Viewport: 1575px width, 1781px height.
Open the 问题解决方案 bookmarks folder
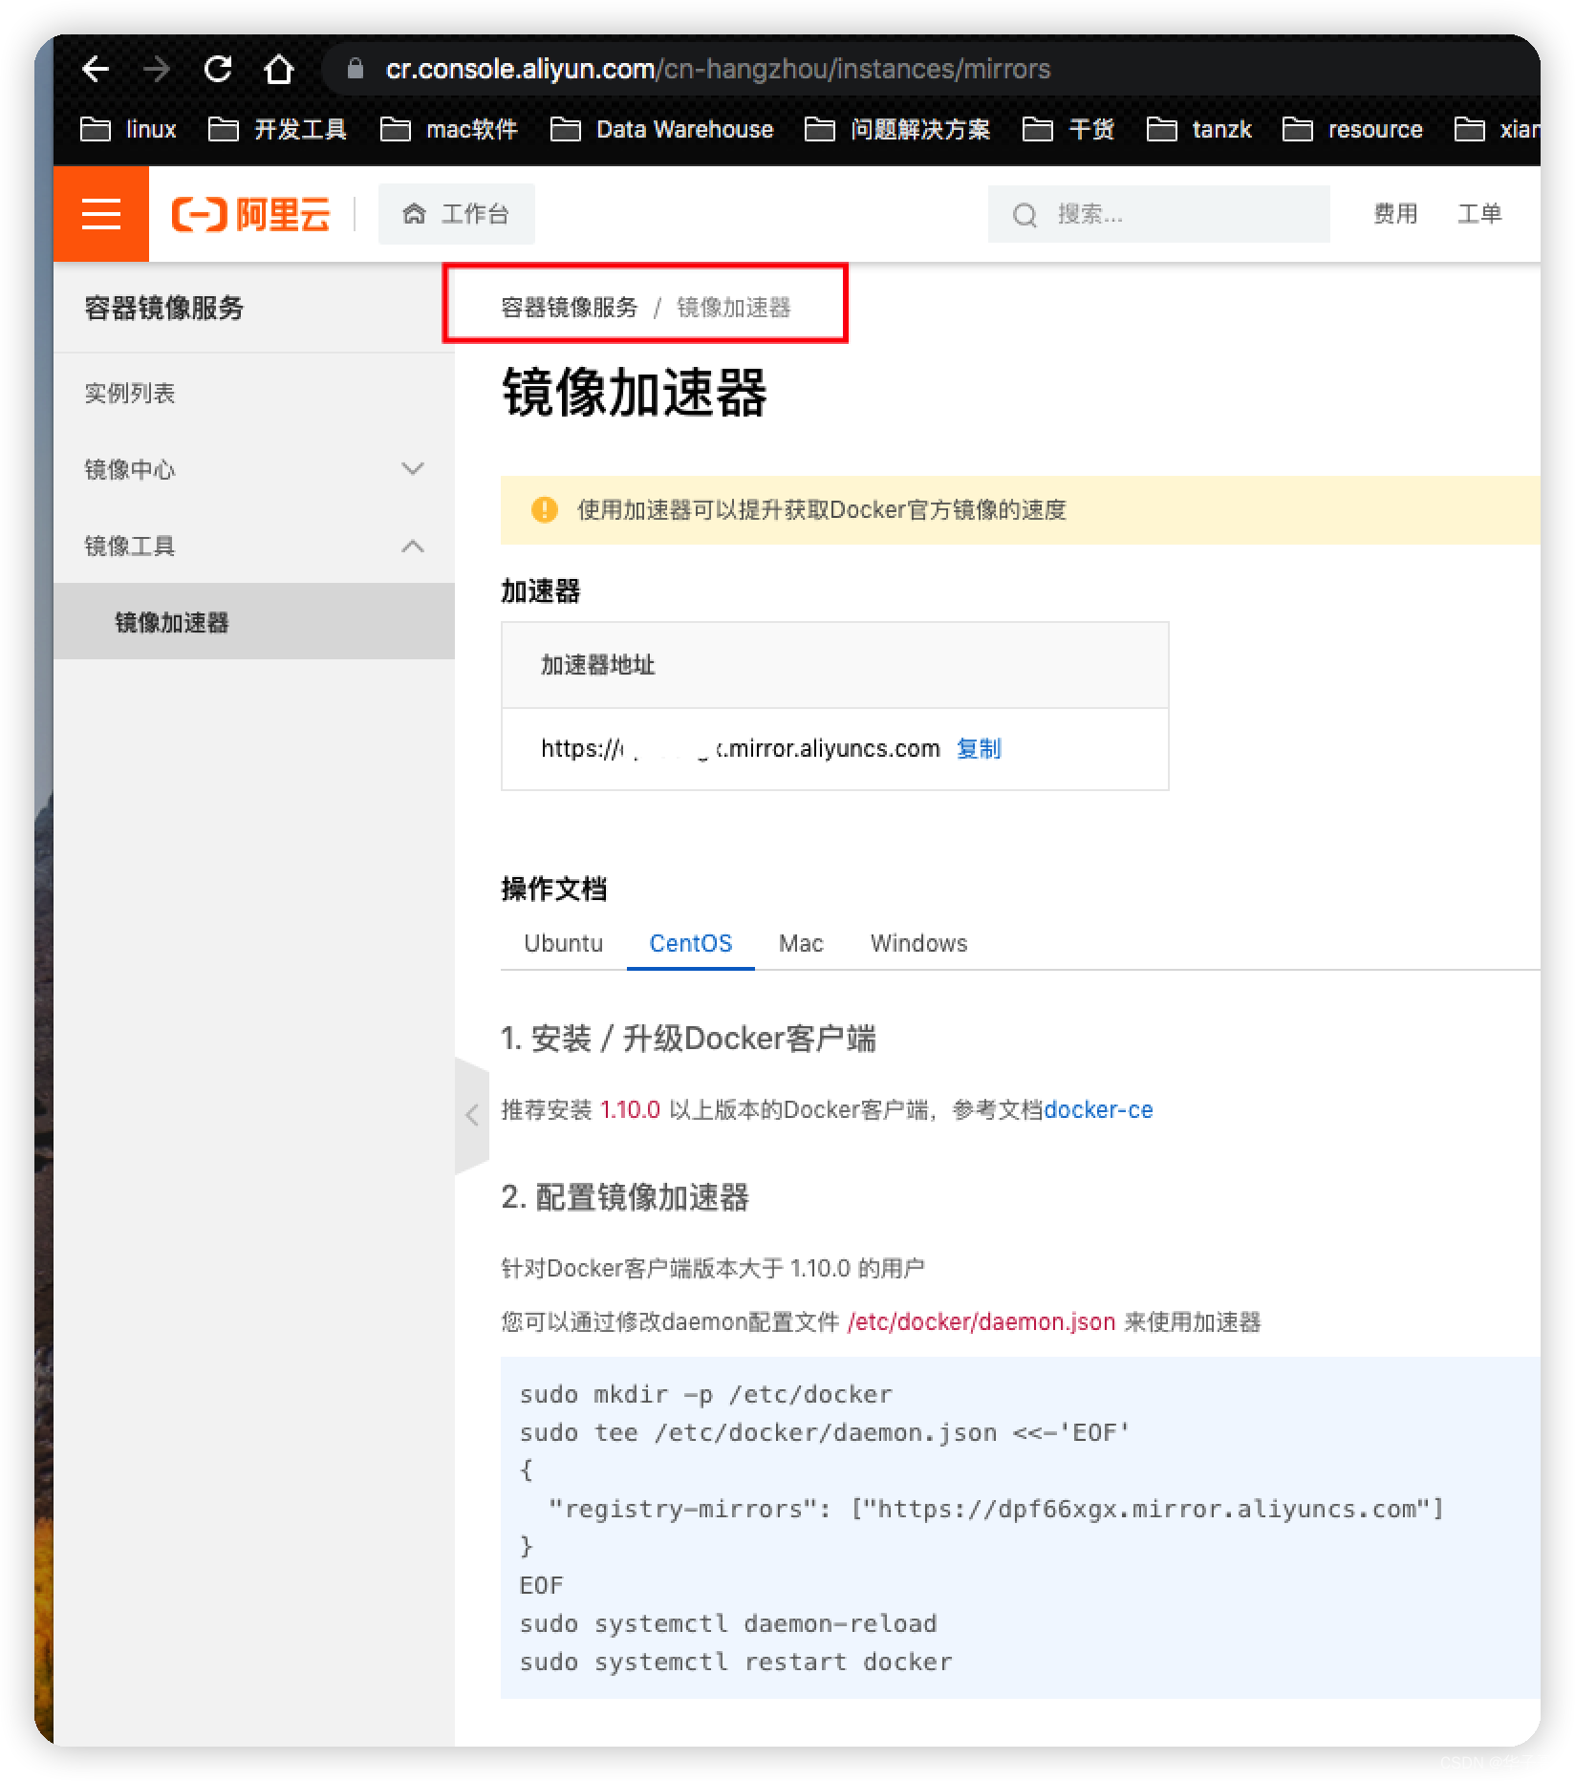(x=897, y=129)
